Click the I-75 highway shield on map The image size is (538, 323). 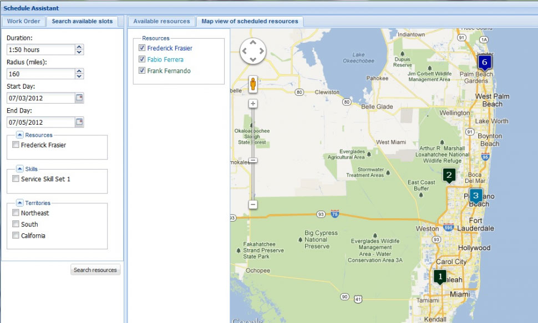pos(335,214)
